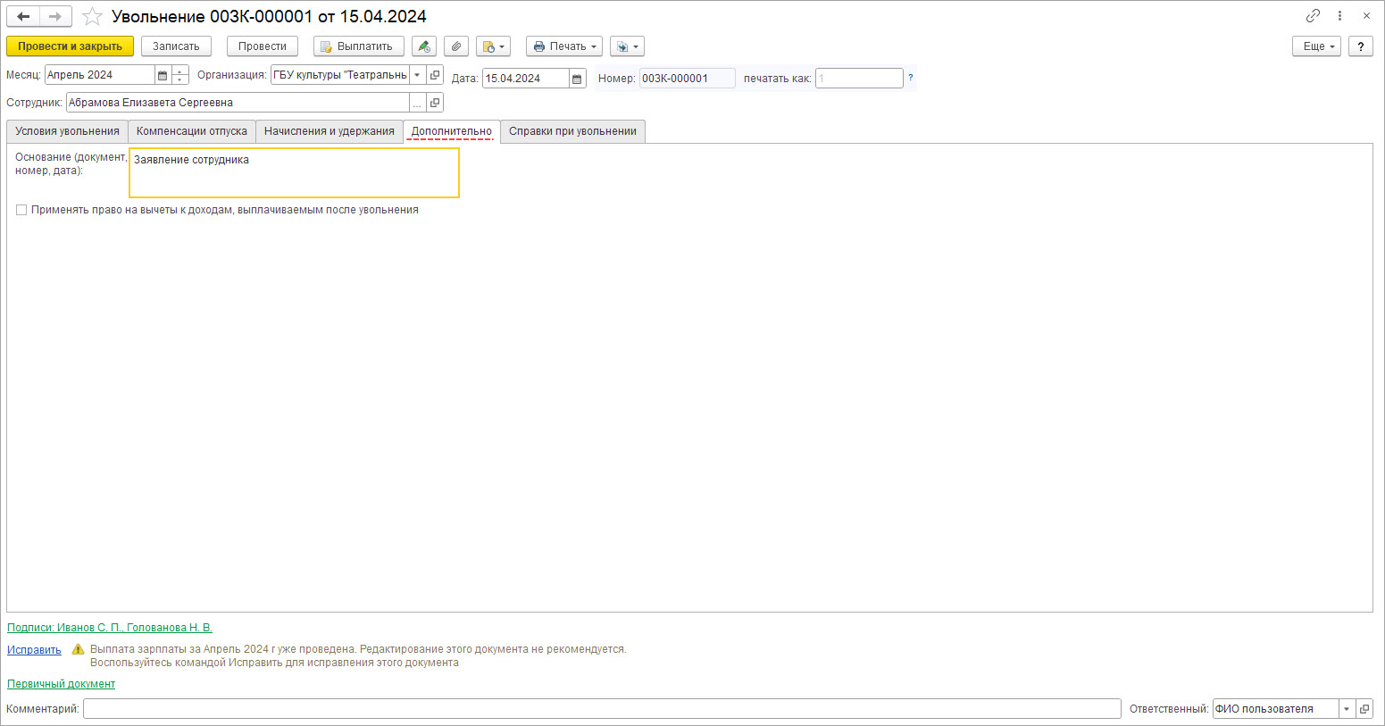Click the title Увольнение 003К-000001 от 15.04.2024
1385x726 pixels.
tap(269, 16)
